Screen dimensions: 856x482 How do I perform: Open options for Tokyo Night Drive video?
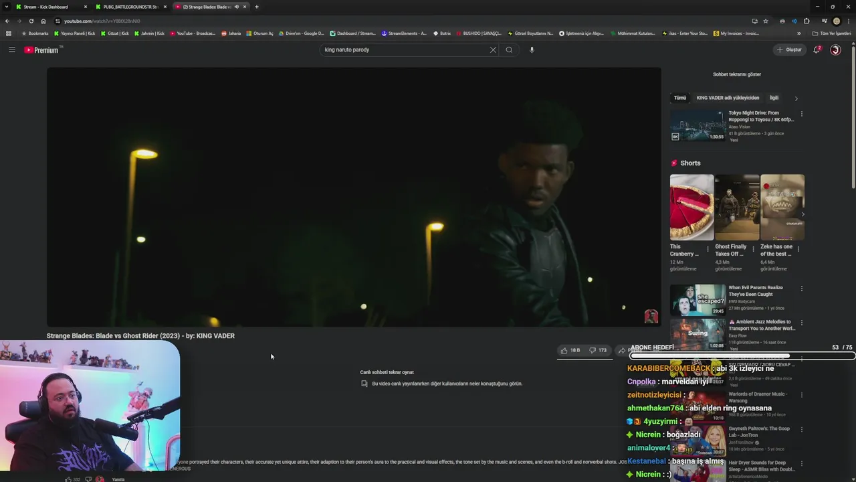coord(801,114)
